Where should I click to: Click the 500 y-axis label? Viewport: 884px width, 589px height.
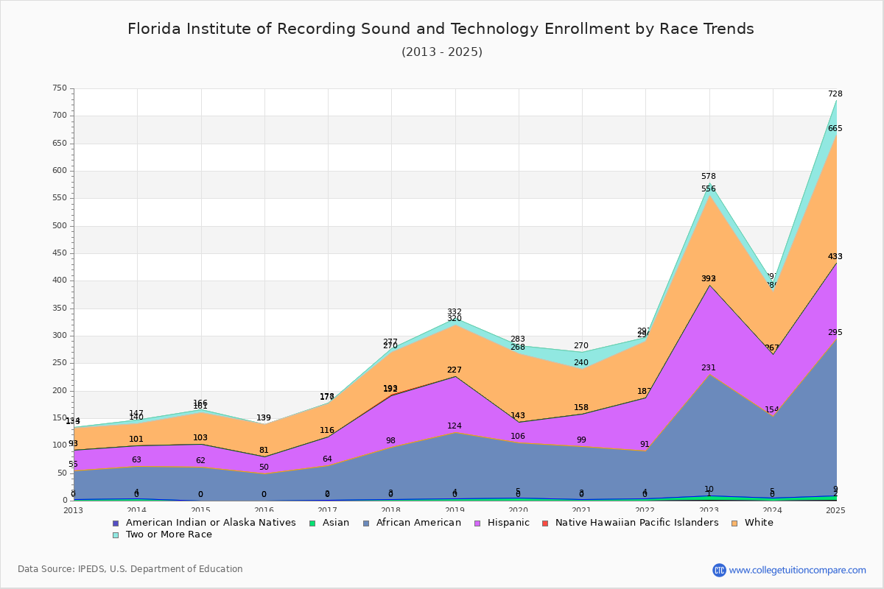tap(59, 226)
